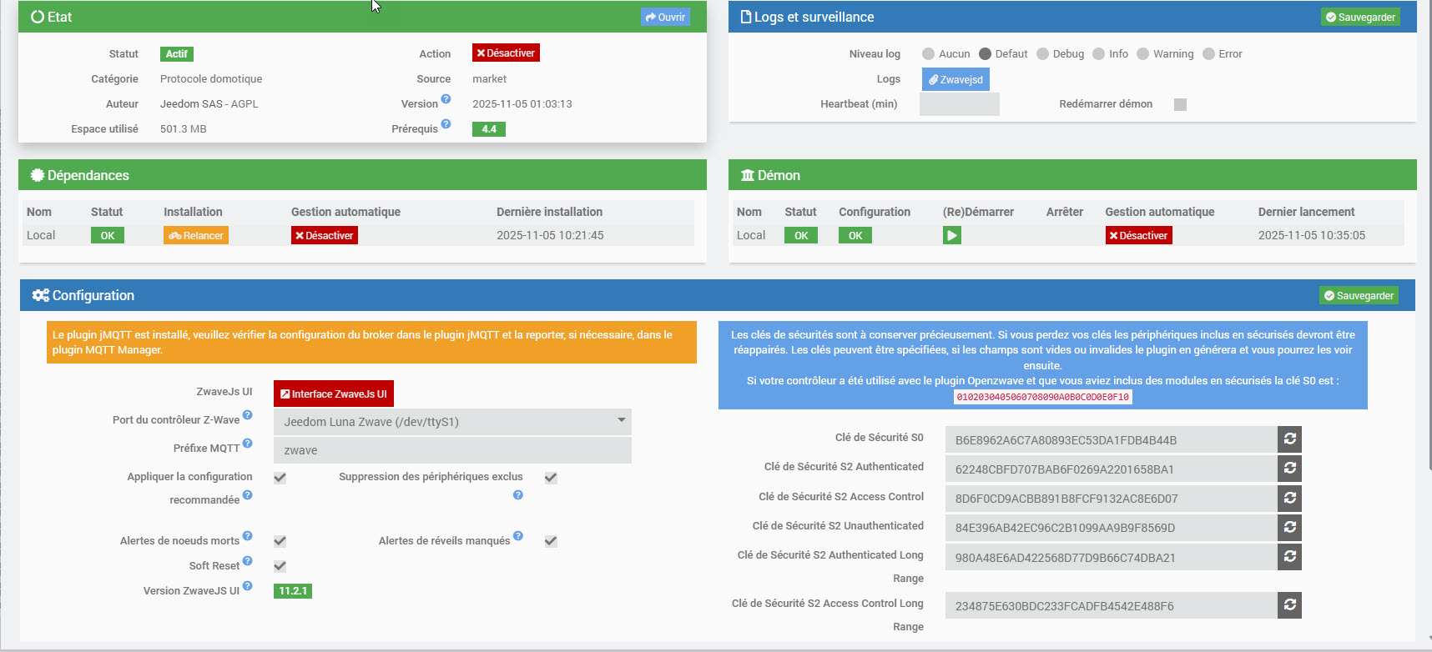Screen dimensions: 1432x652
Task: Open help icon for Port du contrôleur Z-Wave
Action: (248, 415)
